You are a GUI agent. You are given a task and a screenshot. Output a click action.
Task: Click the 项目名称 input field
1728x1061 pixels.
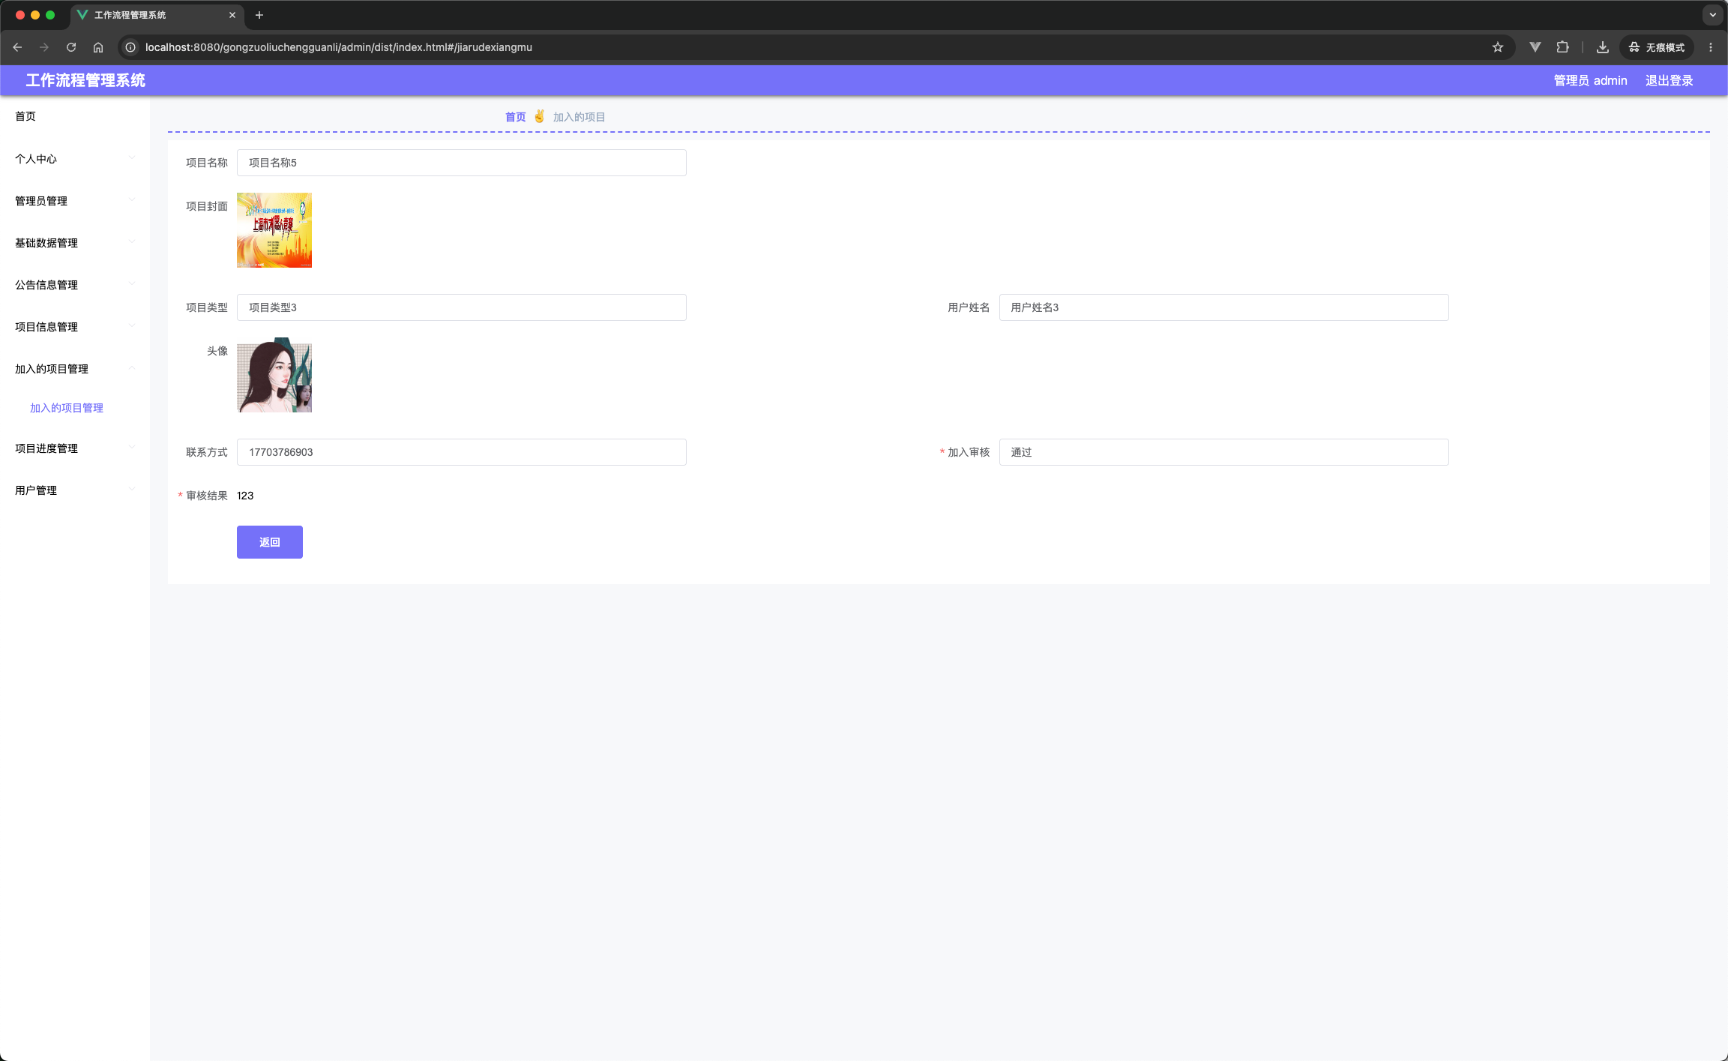point(462,163)
